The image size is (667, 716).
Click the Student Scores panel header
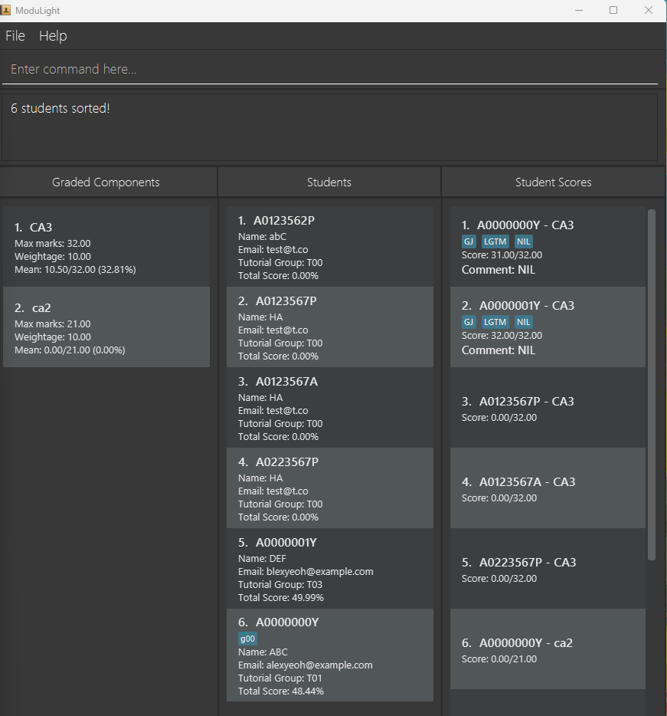[x=553, y=182]
